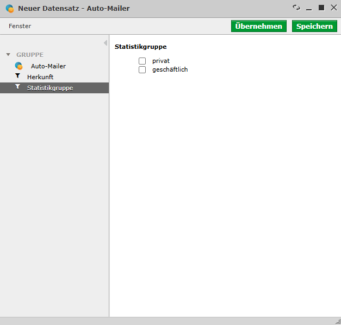Click the refresh arrows icon in the title bar
The height and width of the screenshot is (325, 341).
coord(296,8)
